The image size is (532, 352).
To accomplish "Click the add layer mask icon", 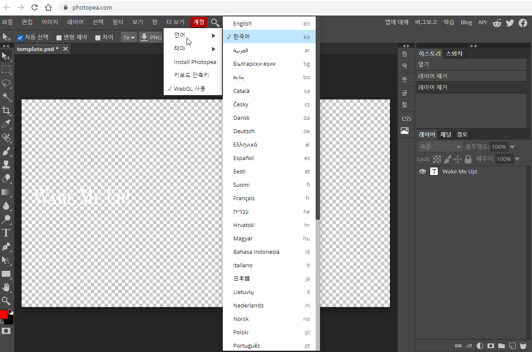I will tap(491, 346).
